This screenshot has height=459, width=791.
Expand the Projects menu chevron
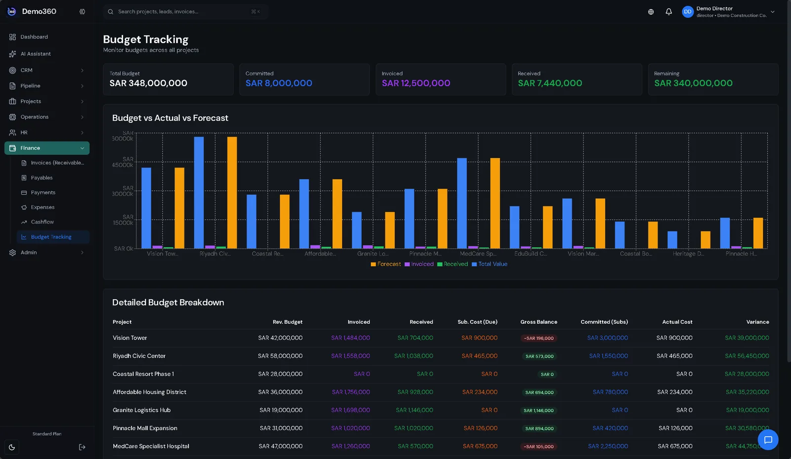click(82, 101)
